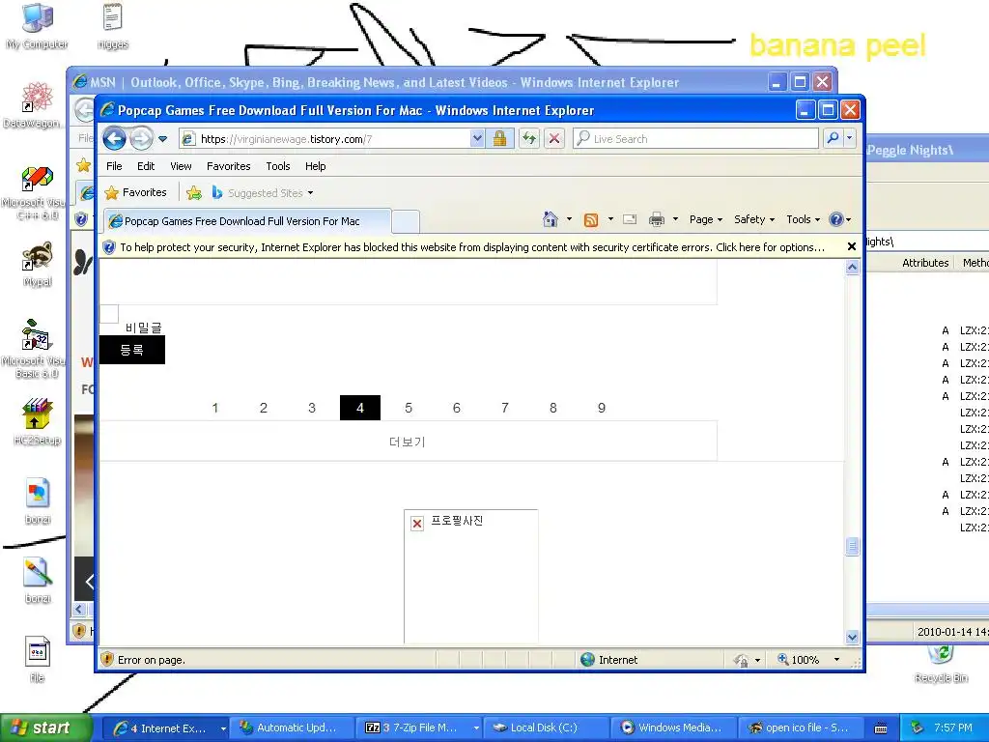This screenshot has height=742, width=989.
Task: Click the search magnifier button
Action: coord(834,138)
